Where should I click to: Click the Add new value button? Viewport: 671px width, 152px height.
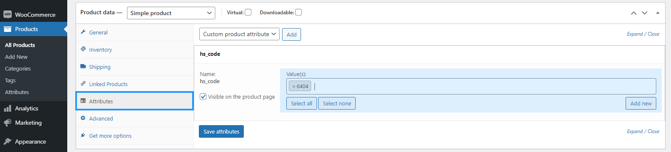(x=641, y=103)
